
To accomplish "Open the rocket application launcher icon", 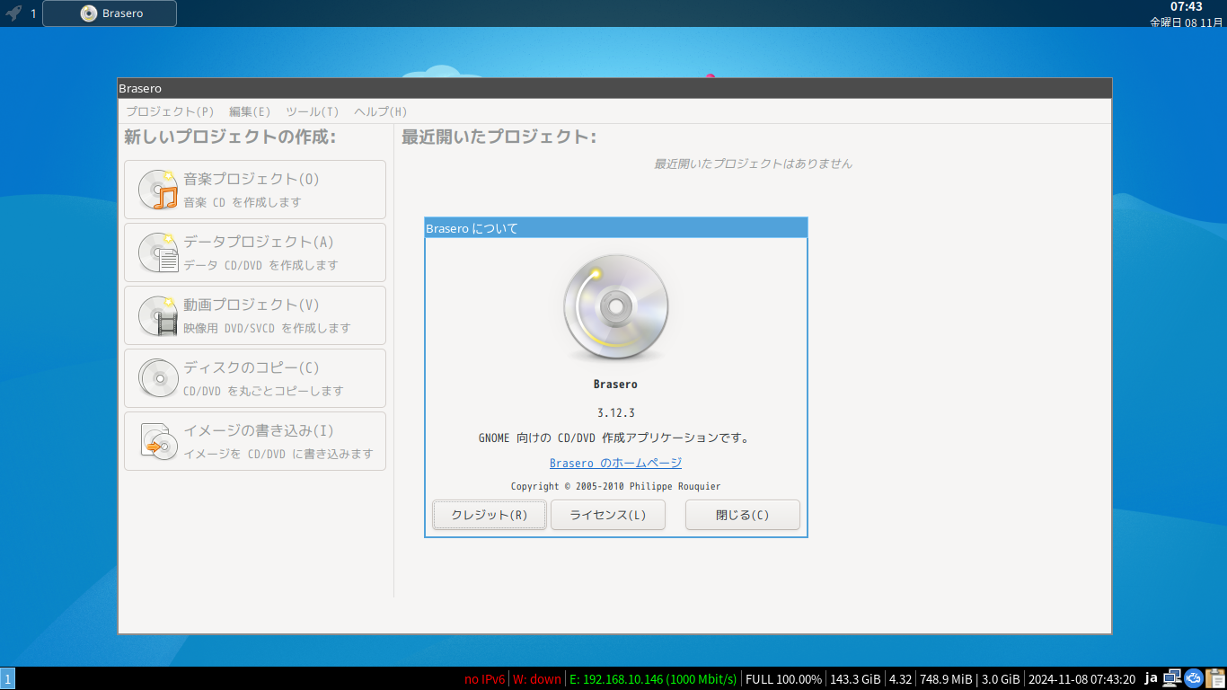I will (x=13, y=13).
